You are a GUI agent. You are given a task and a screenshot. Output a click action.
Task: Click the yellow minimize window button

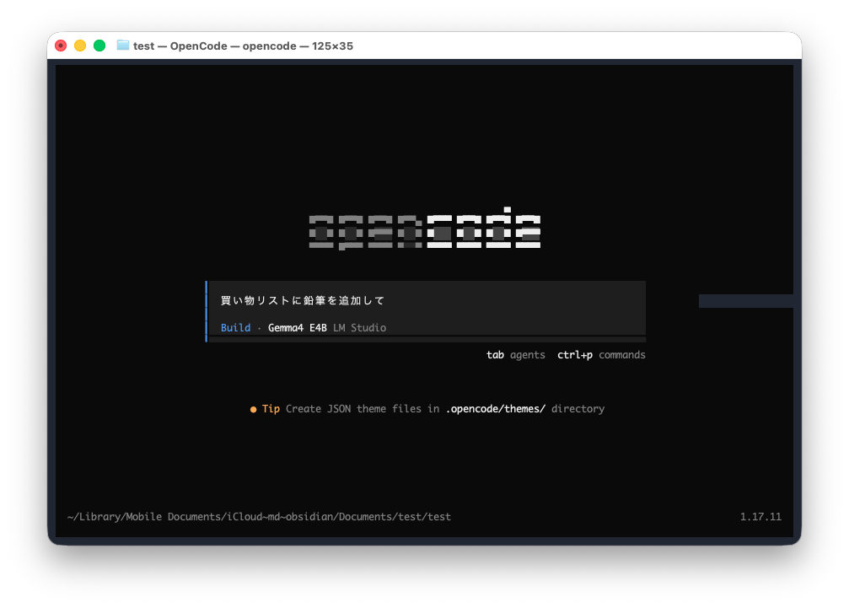click(x=80, y=46)
